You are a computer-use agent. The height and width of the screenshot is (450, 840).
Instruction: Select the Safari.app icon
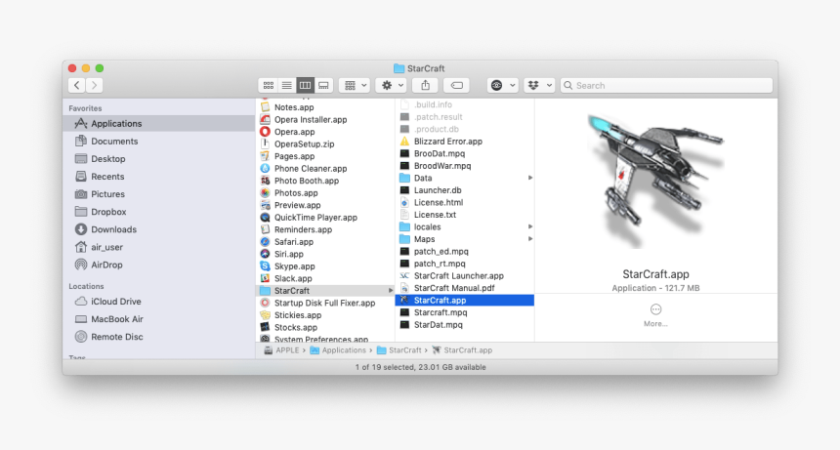tap(265, 242)
